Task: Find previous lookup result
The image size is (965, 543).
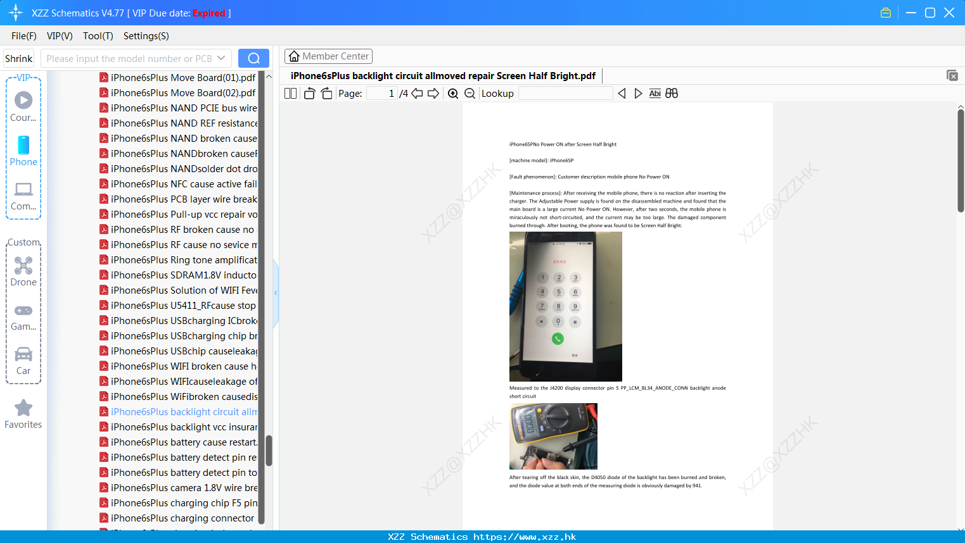Action: click(x=622, y=93)
